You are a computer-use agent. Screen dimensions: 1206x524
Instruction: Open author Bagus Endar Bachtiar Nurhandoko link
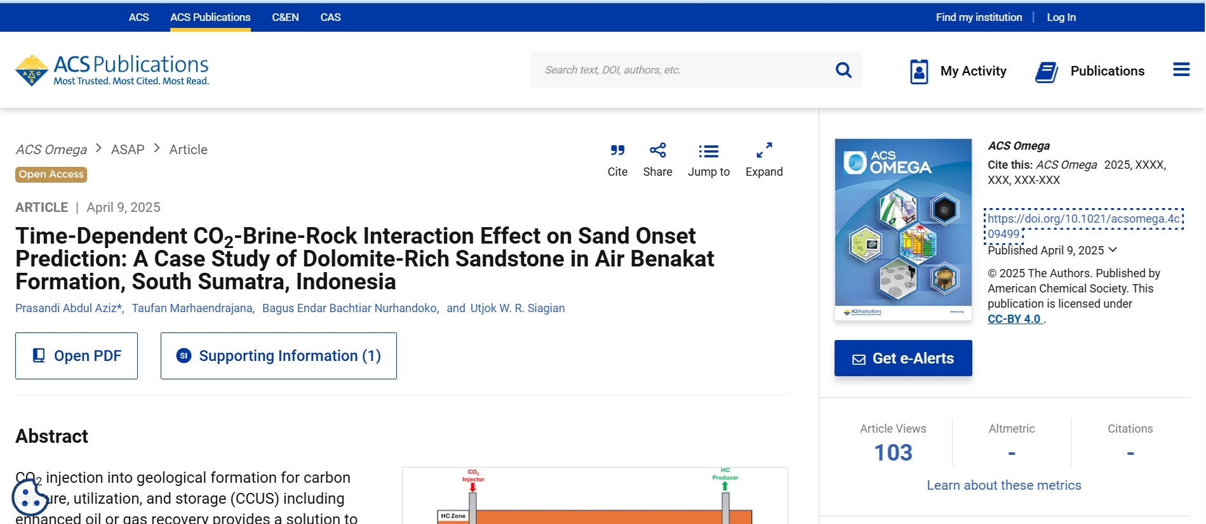coord(350,308)
